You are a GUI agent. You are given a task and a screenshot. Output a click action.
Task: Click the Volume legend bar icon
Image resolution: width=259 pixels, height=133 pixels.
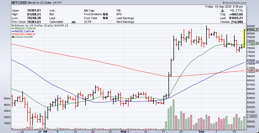(x=13, y=37)
